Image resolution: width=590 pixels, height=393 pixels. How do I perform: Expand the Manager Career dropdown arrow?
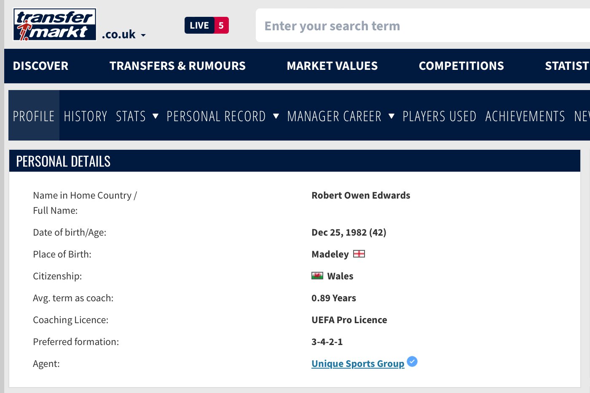[x=392, y=116]
